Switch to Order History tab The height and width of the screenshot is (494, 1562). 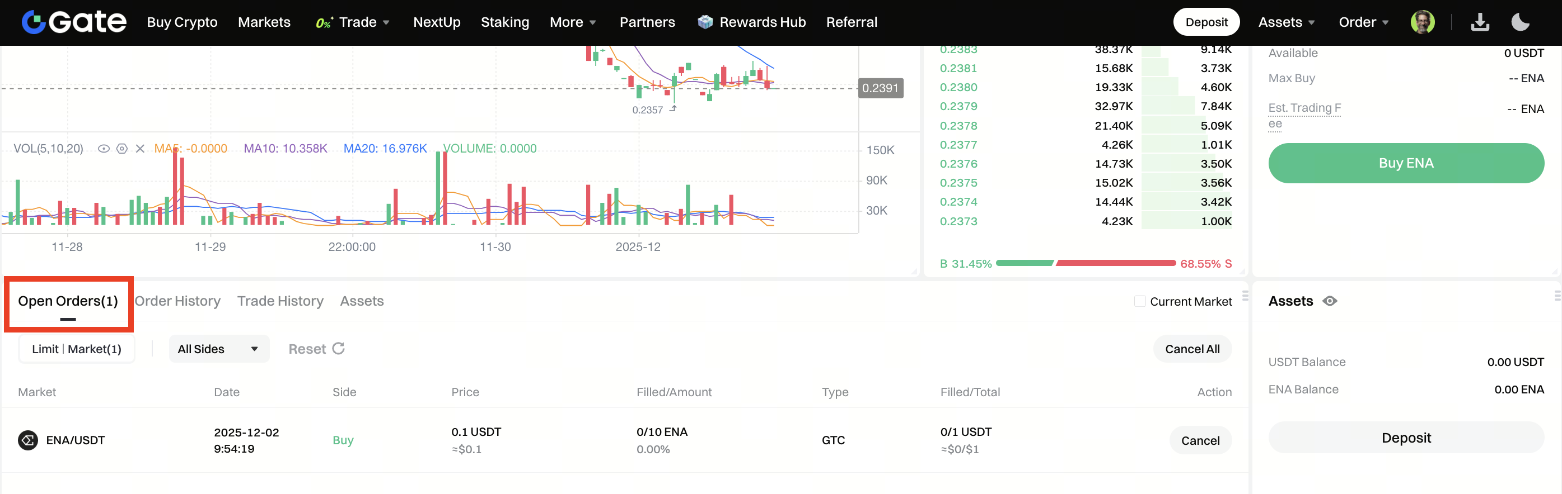pos(177,302)
